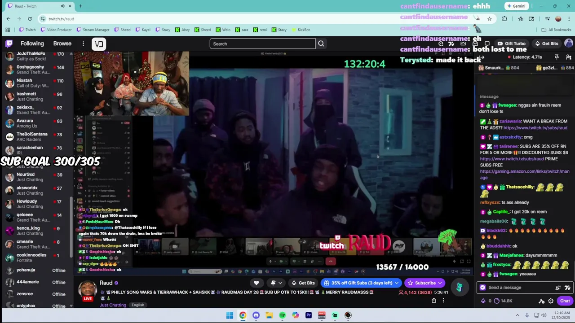The width and height of the screenshot is (575, 323).
Task: Open Gemini button in Chrome title bar
Action: click(x=516, y=6)
